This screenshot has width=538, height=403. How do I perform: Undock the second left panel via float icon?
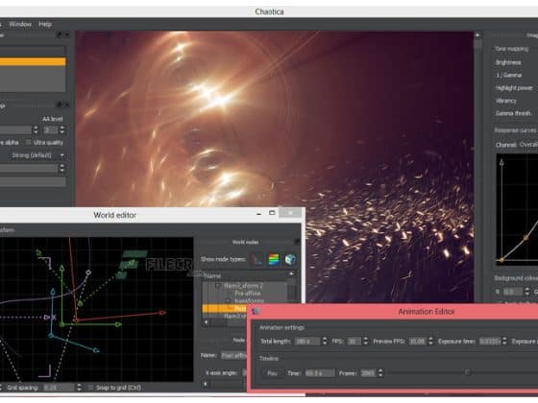click(60, 105)
